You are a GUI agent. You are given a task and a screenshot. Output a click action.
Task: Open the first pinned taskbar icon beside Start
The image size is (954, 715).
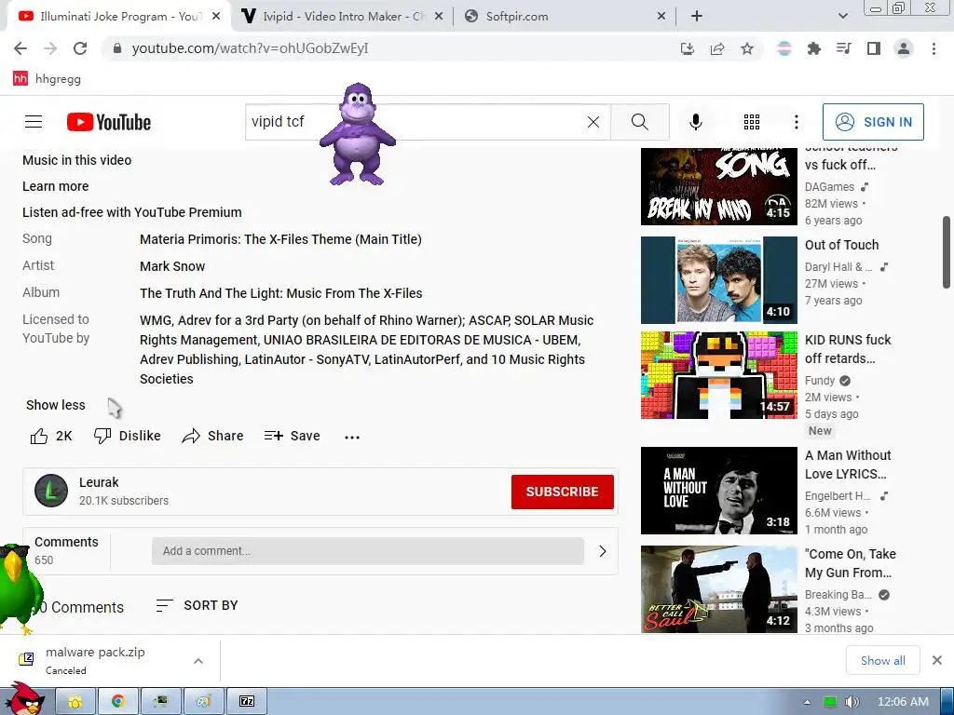click(75, 702)
